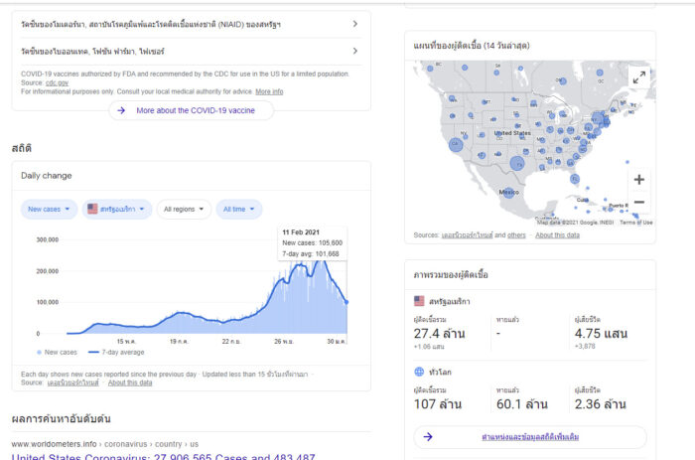Click About this data under the map
This screenshot has height=460, width=695.
(557, 235)
